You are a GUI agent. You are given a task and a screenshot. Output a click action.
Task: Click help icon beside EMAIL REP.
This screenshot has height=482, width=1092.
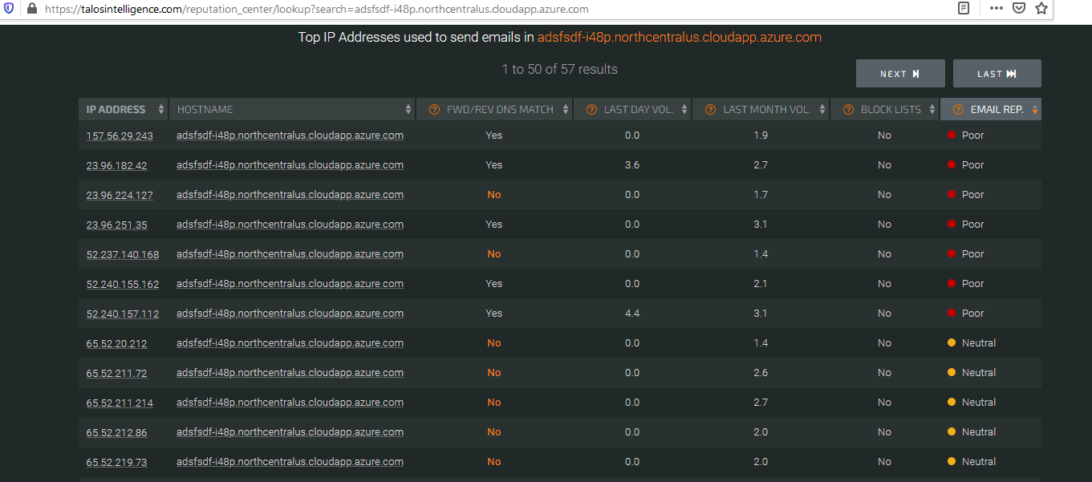958,110
